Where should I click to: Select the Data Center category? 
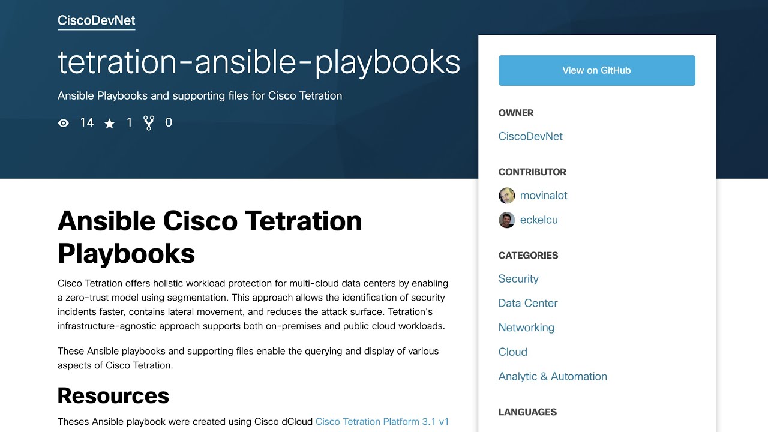click(528, 304)
